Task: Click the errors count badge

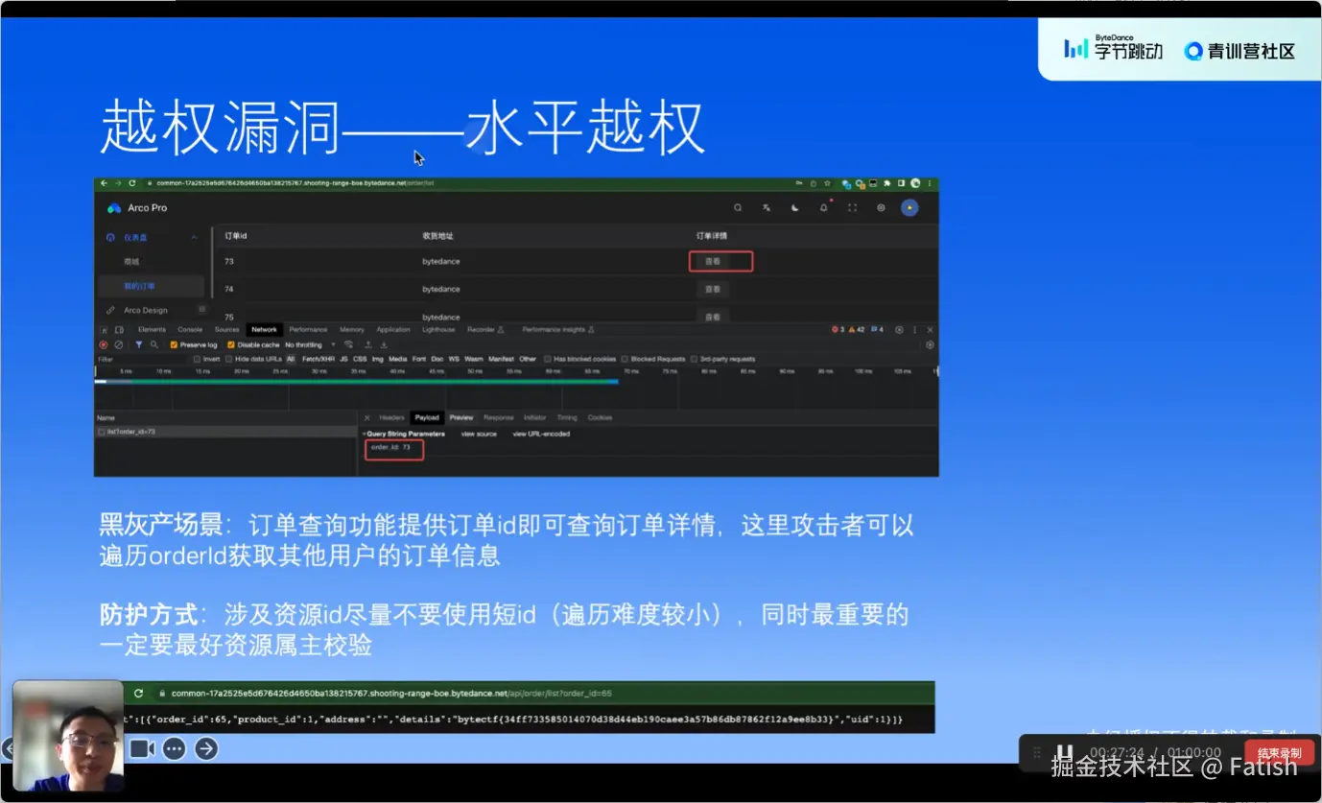Action: point(838,329)
